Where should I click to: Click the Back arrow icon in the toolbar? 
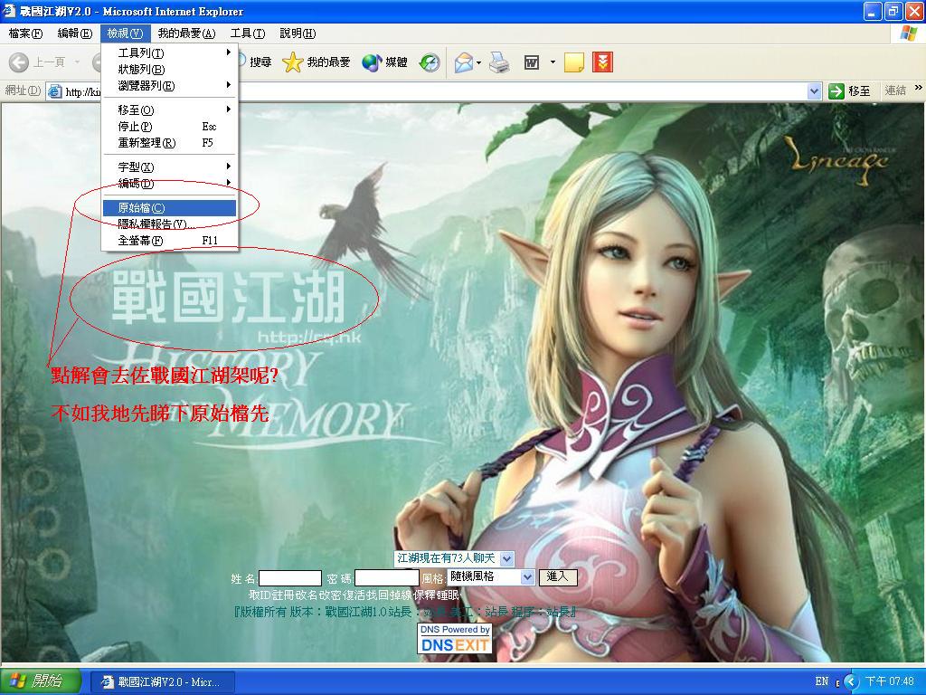click(19, 62)
